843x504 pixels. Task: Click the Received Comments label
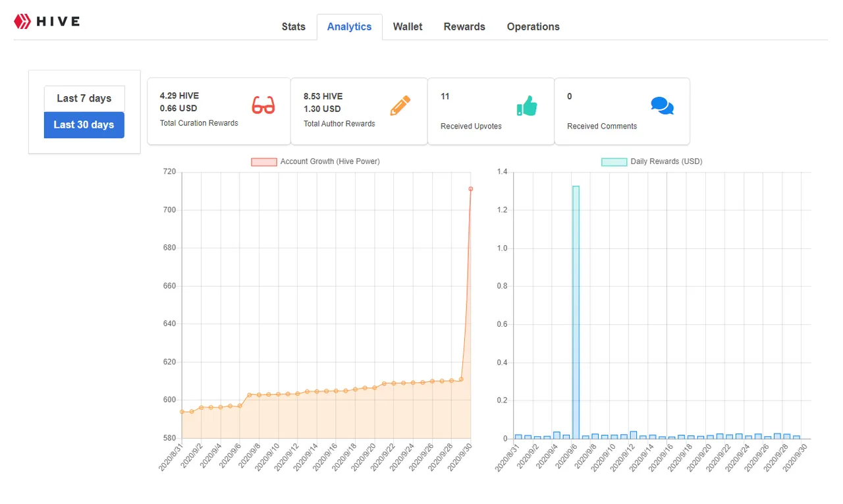(x=602, y=126)
